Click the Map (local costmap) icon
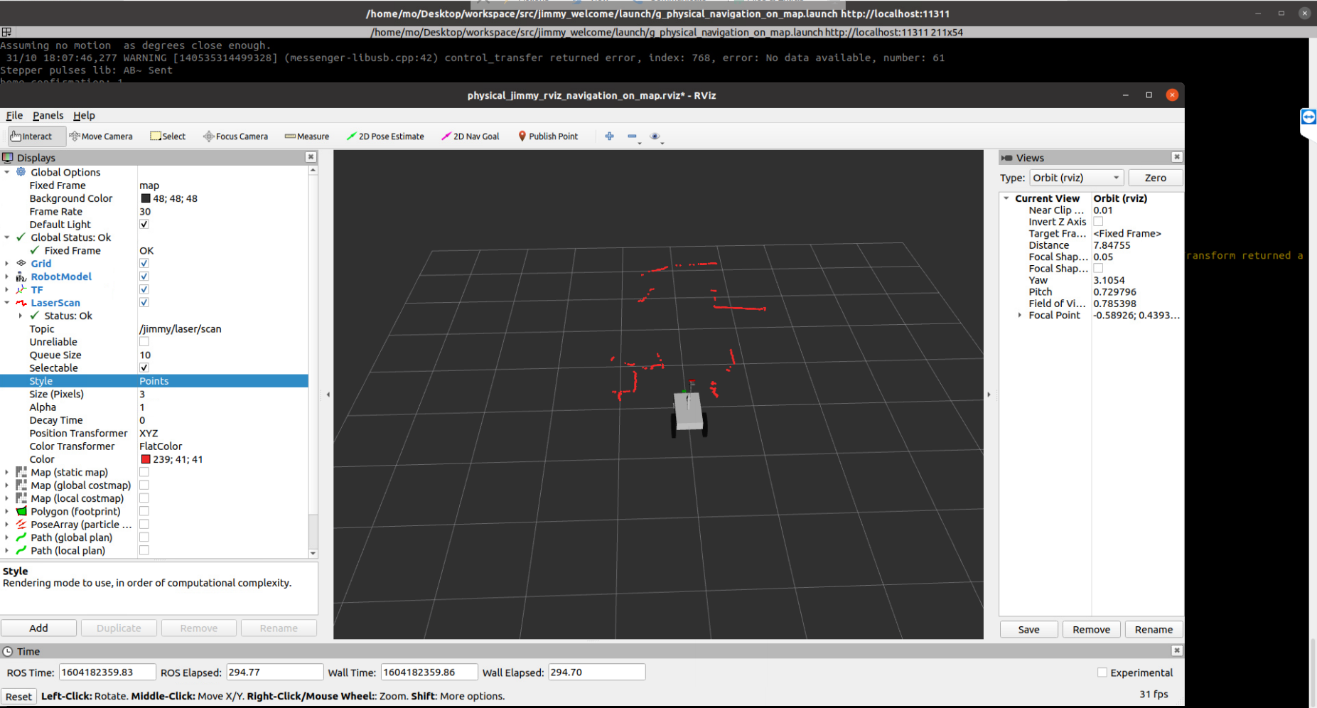The height and width of the screenshot is (708, 1317). click(x=21, y=498)
